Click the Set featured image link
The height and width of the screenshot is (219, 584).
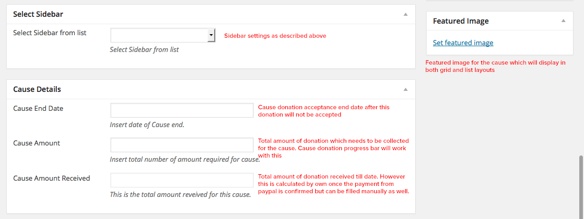(x=463, y=43)
